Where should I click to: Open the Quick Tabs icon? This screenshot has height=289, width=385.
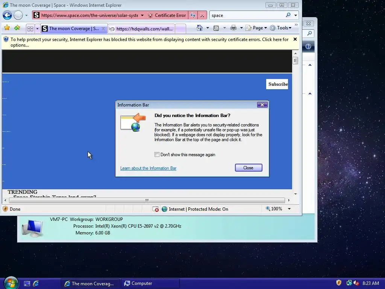(x=30, y=29)
